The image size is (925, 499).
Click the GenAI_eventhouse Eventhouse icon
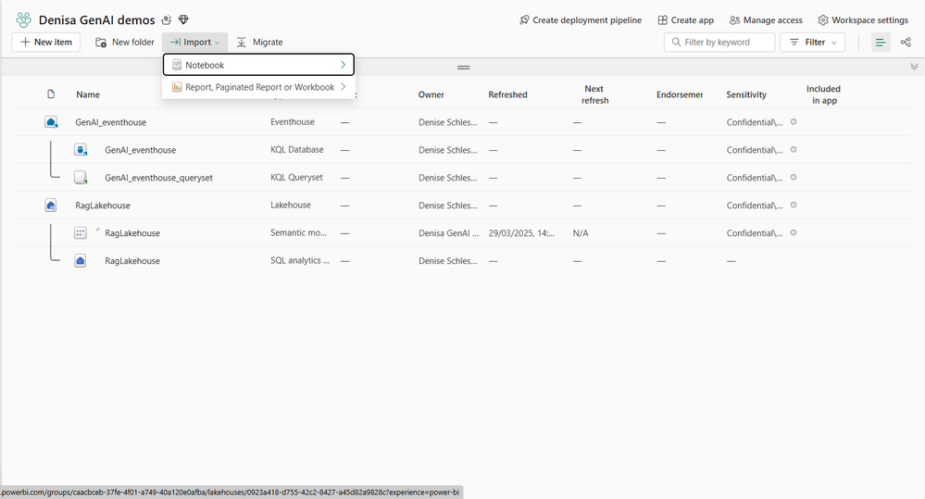pyautogui.click(x=51, y=122)
